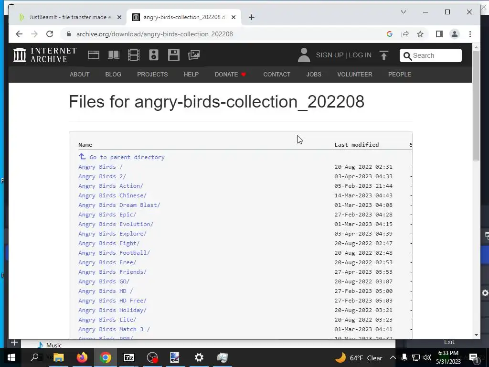Open the tab search chevron
Viewport: 489px width, 367px height.
point(403,12)
